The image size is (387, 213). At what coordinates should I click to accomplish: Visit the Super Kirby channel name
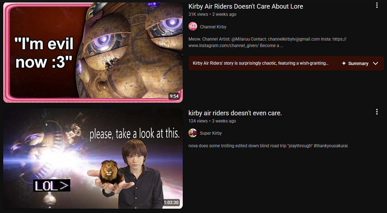click(x=211, y=133)
